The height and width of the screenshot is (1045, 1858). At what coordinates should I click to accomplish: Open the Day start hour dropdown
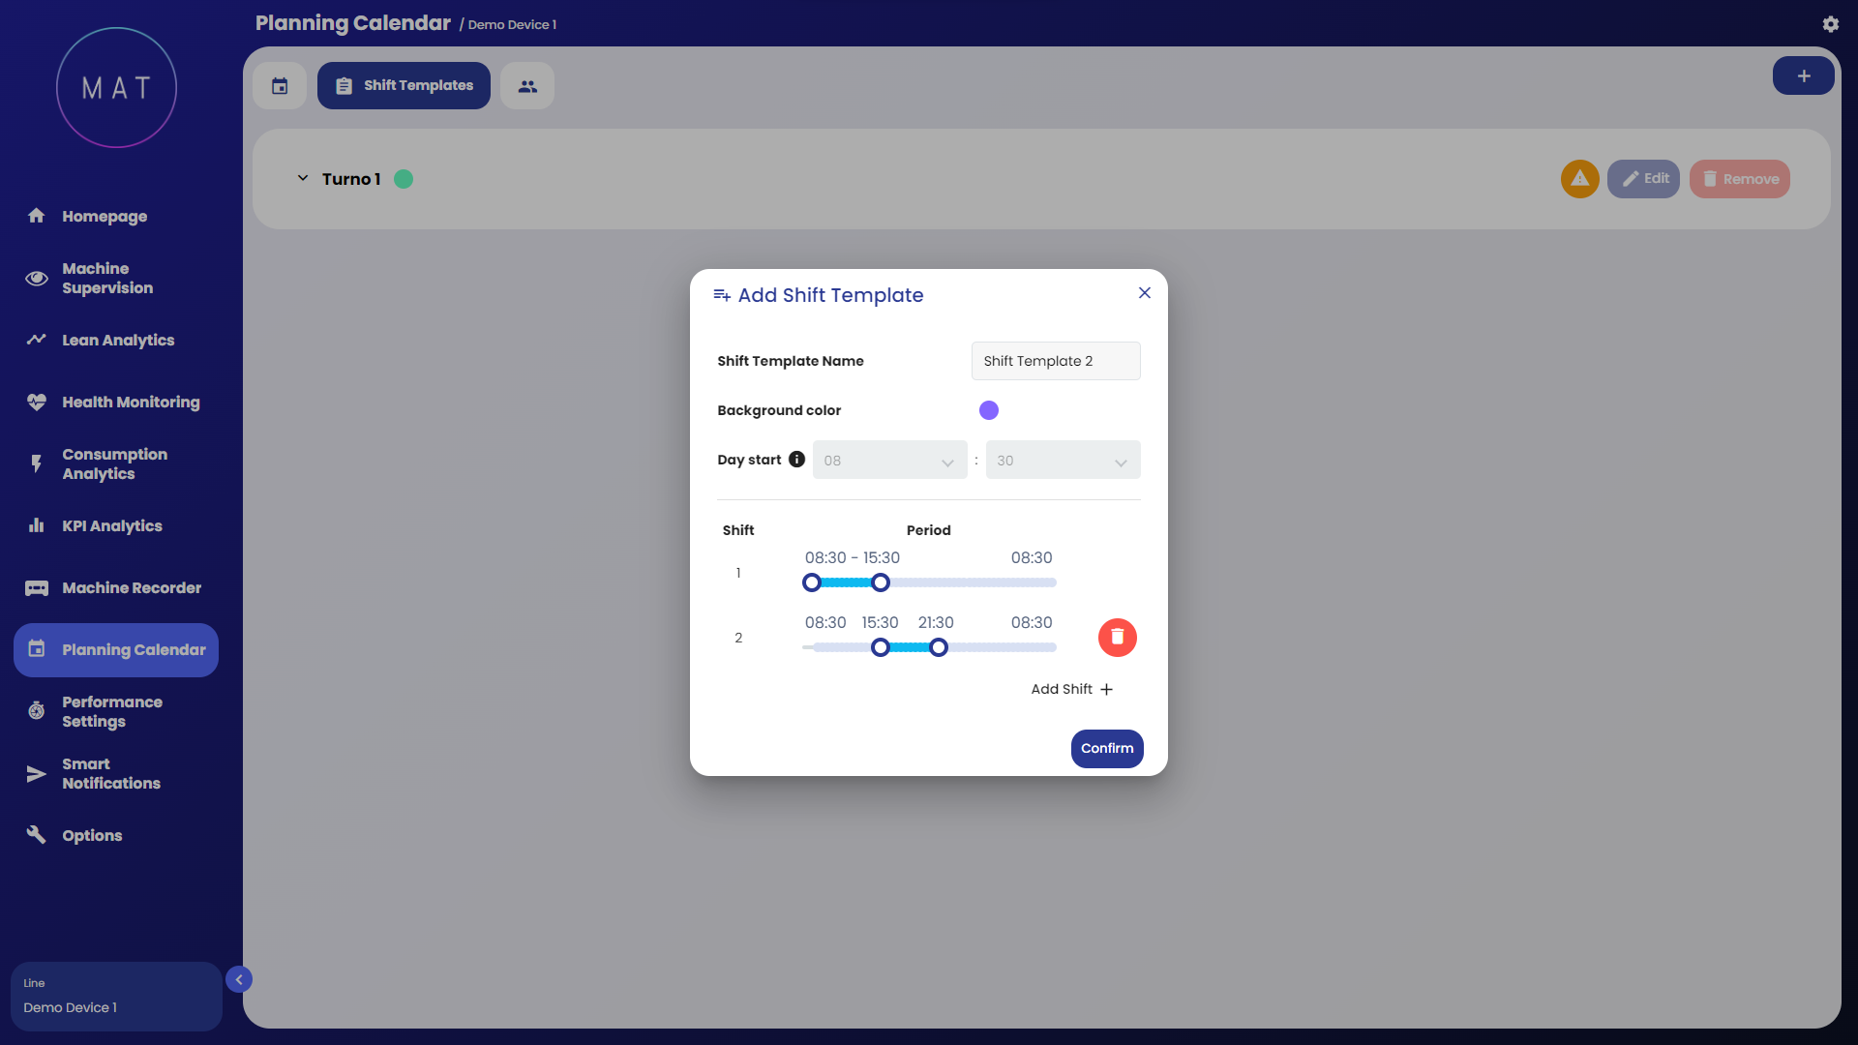click(889, 461)
